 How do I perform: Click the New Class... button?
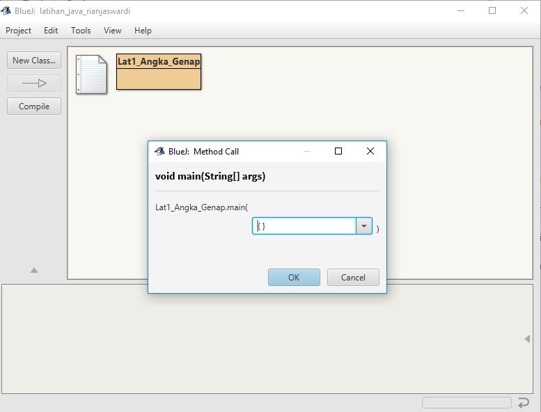click(34, 61)
